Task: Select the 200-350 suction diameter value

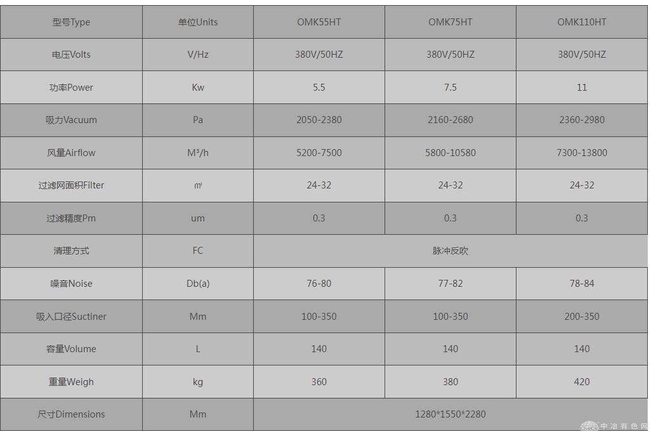Action: (x=582, y=317)
